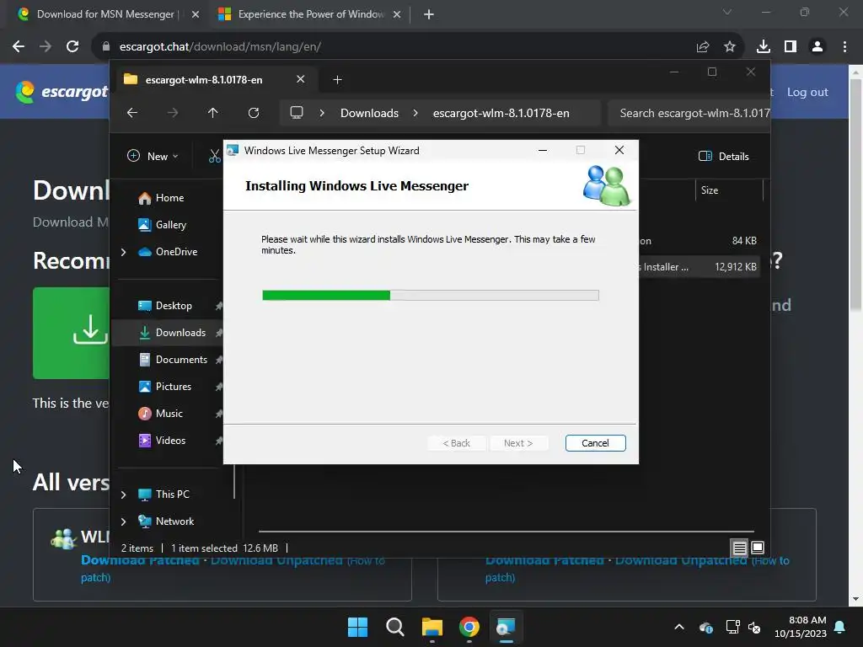Switch Explorer to details list view

[x=739, y=548]
